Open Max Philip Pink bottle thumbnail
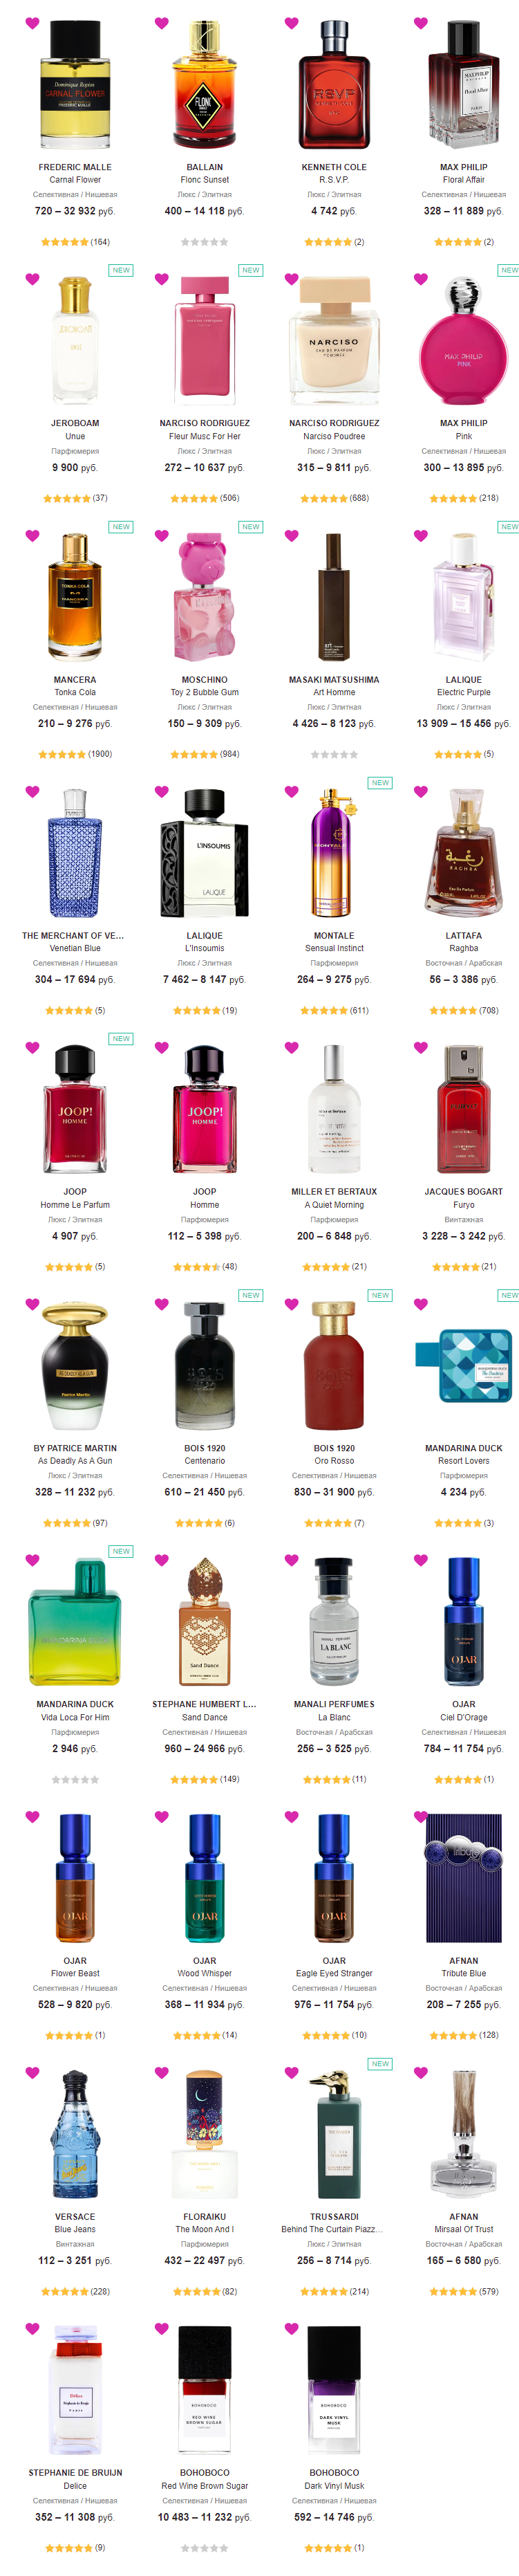Screen dimensions: 519x2576 coord(463,340)
